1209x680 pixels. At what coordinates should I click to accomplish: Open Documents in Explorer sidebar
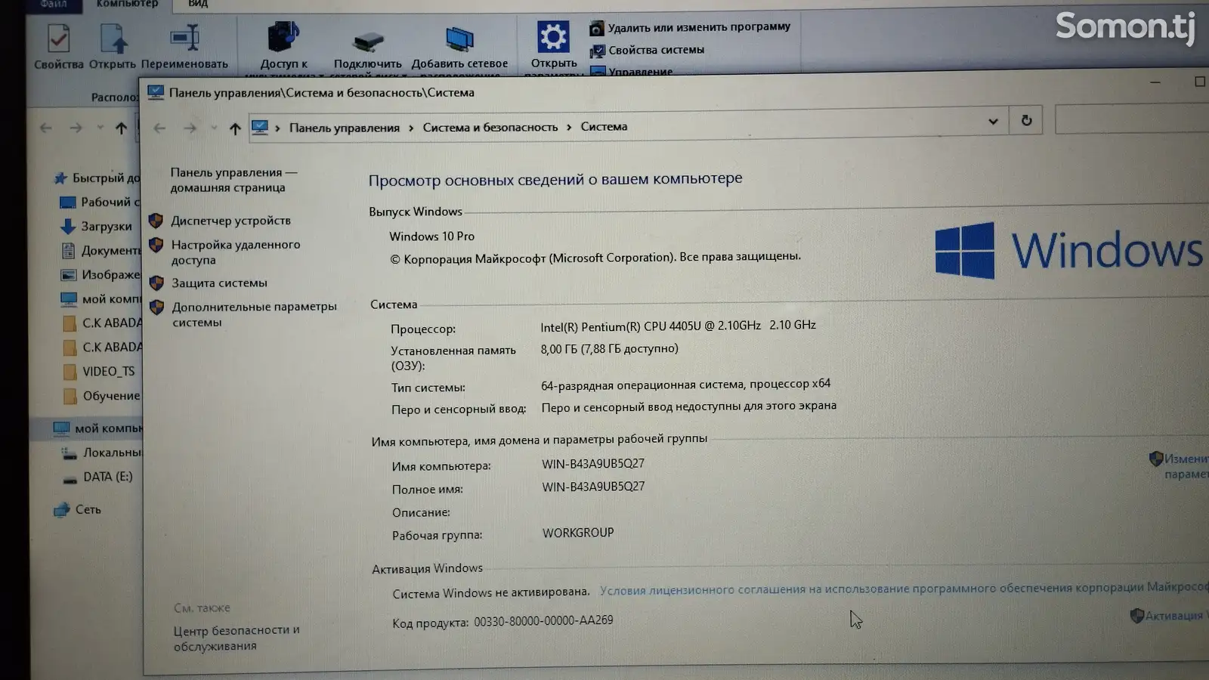100,250
